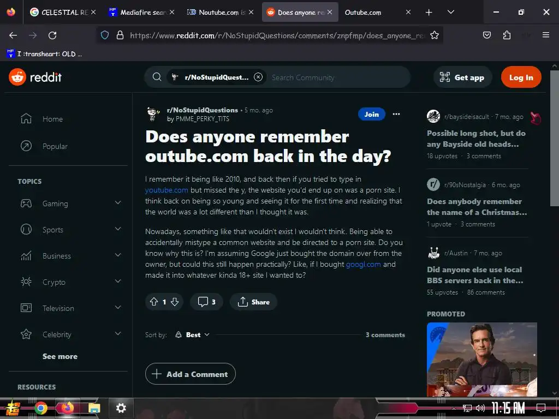Click the Crypto icon
This screenshot has height=419, width=559.
(x=26, y=282)
